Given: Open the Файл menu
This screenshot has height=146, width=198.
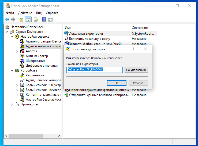Looking at the screenshot, I should [x=10, y=13].
